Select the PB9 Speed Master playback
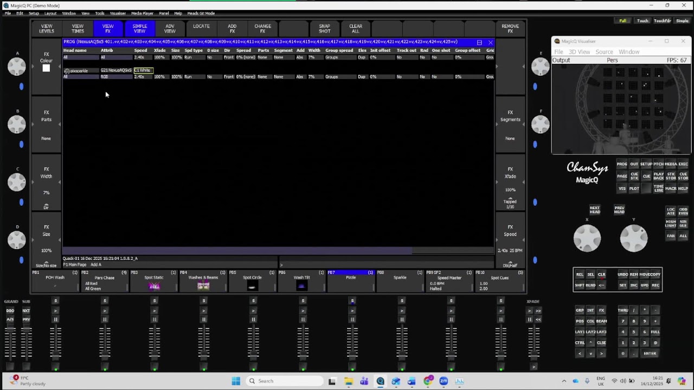 [449, 280]
